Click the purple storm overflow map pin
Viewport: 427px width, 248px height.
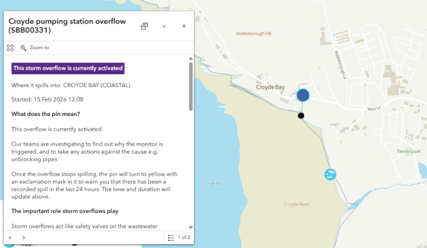pyautogui.click(x=303, y=95)
